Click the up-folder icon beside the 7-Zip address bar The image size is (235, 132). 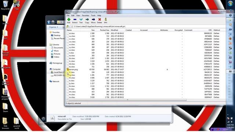(x=68, y=26)
